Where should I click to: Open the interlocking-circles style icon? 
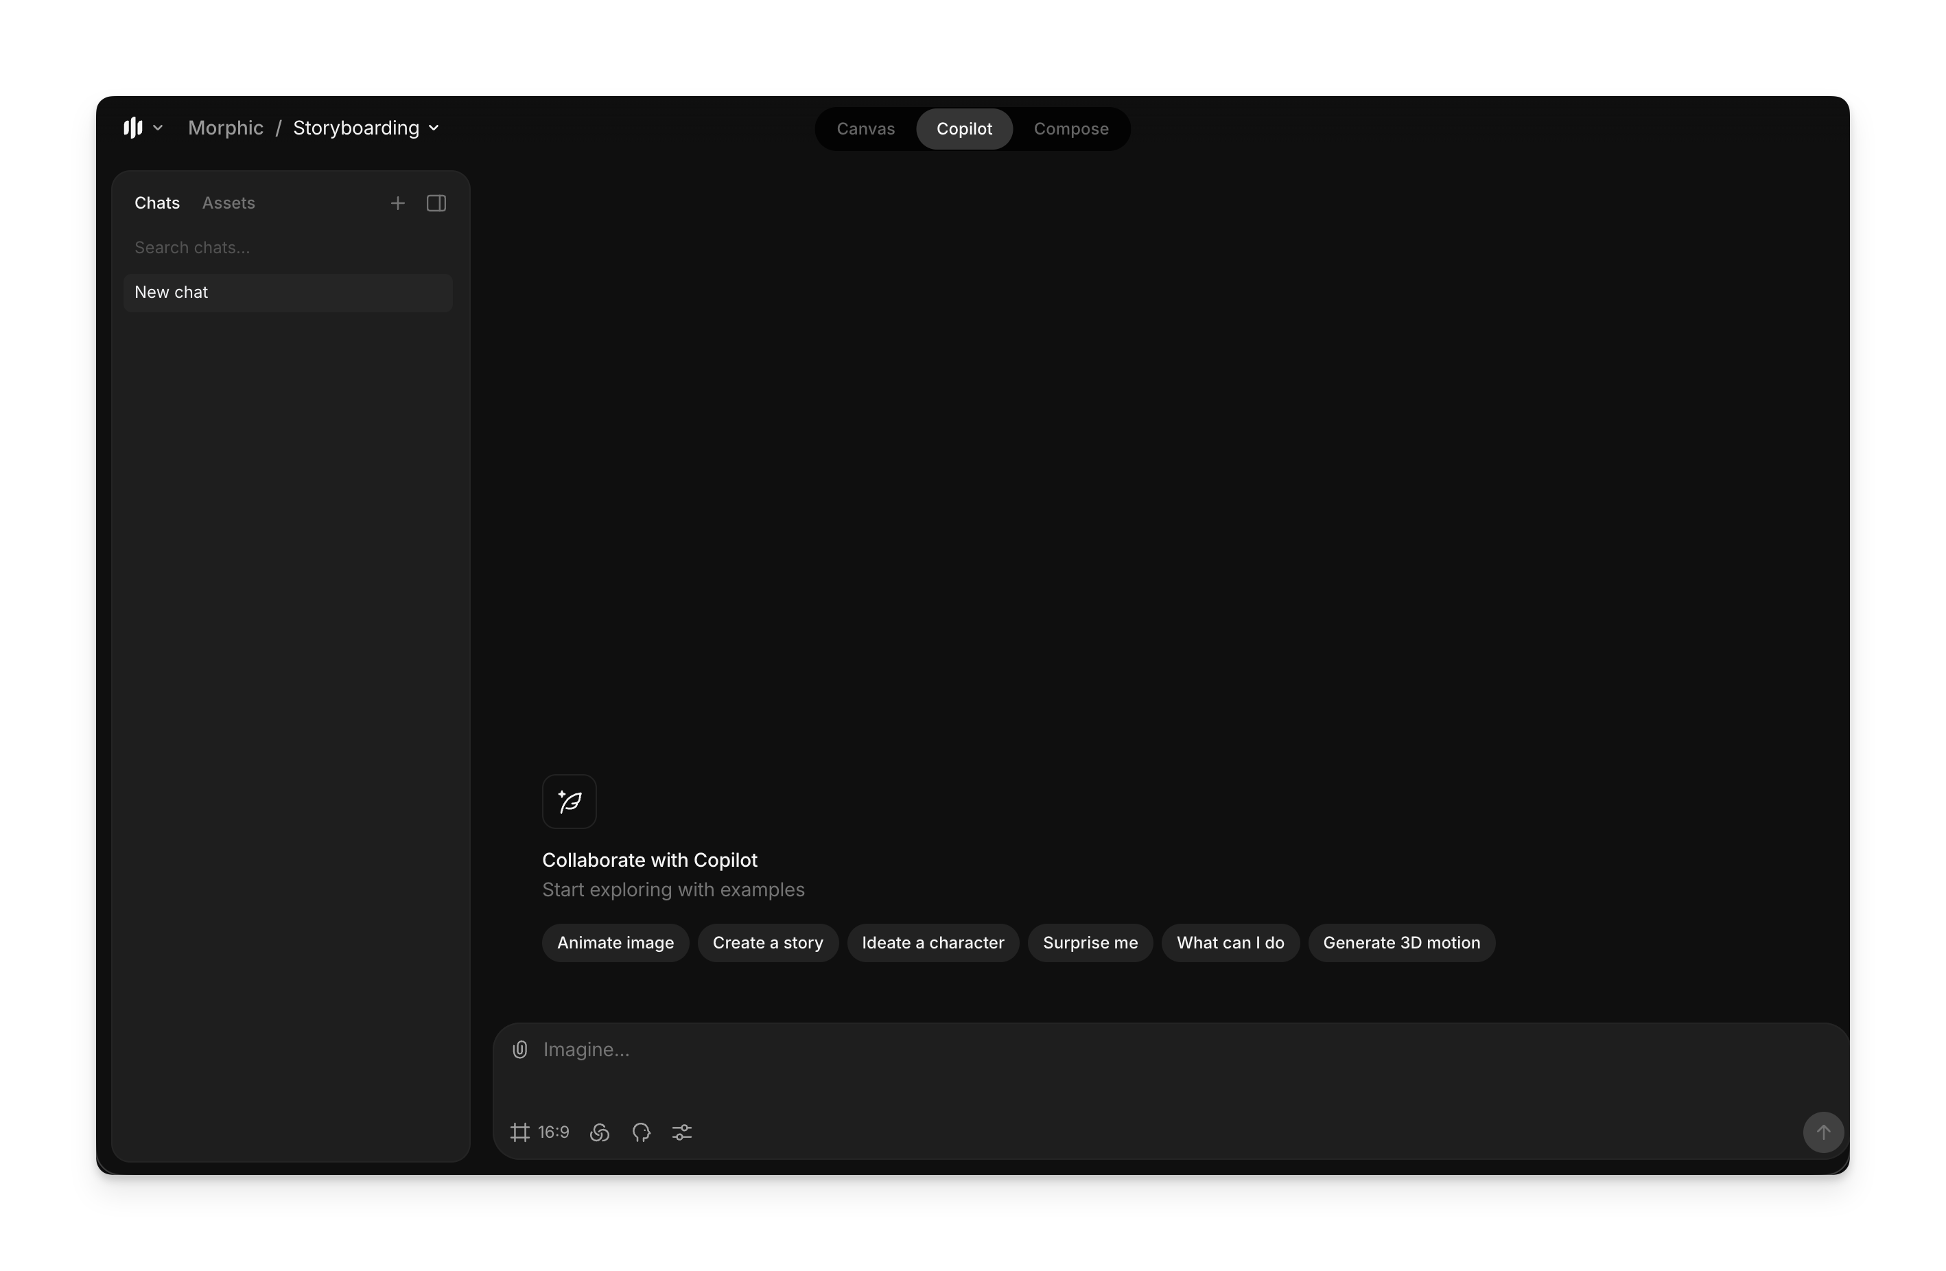[x=599, y=1132]
